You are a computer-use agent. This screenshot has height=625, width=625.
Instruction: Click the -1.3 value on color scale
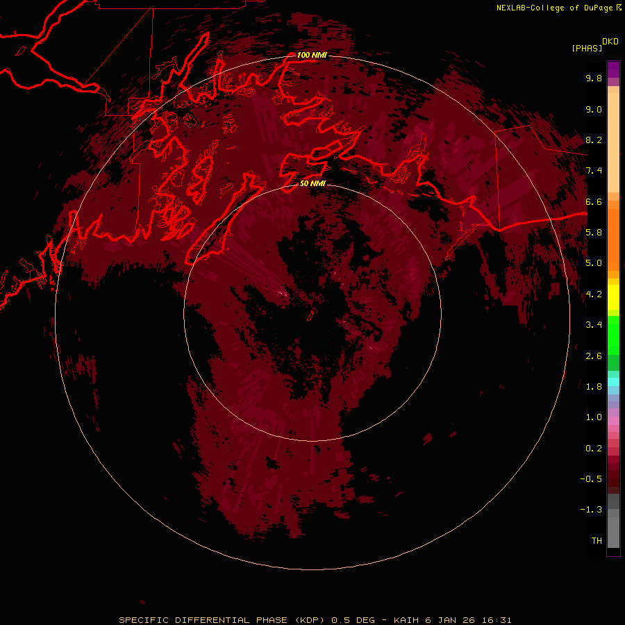coord(591,510)
